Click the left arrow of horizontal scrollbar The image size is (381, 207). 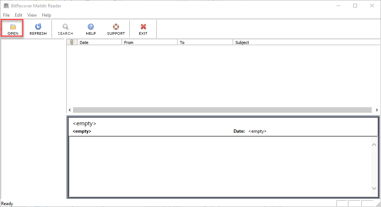70,110
